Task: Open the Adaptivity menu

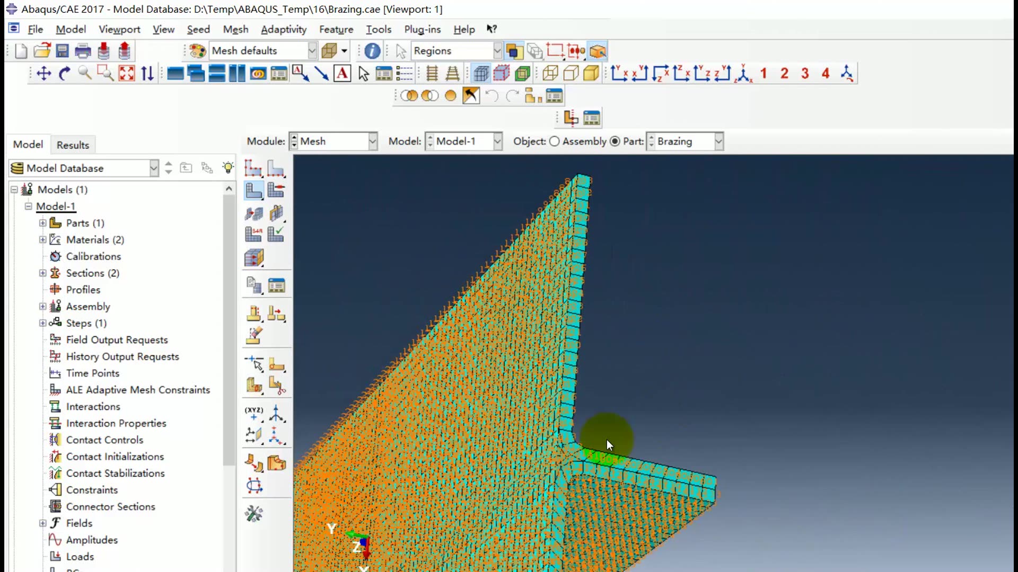Action: point(283,29)
